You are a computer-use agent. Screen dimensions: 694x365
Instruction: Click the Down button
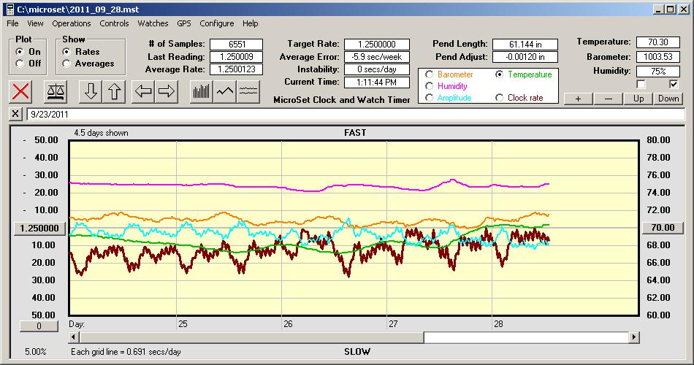tap(668, 99)
